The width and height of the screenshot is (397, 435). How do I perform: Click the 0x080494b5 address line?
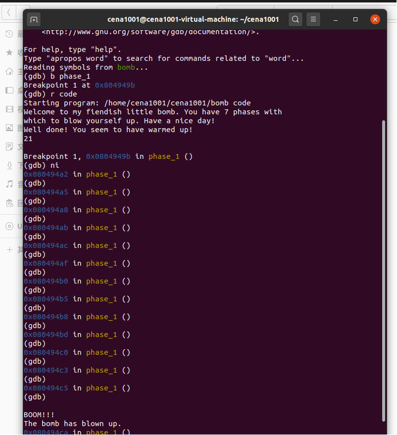[x=77, y=299]
